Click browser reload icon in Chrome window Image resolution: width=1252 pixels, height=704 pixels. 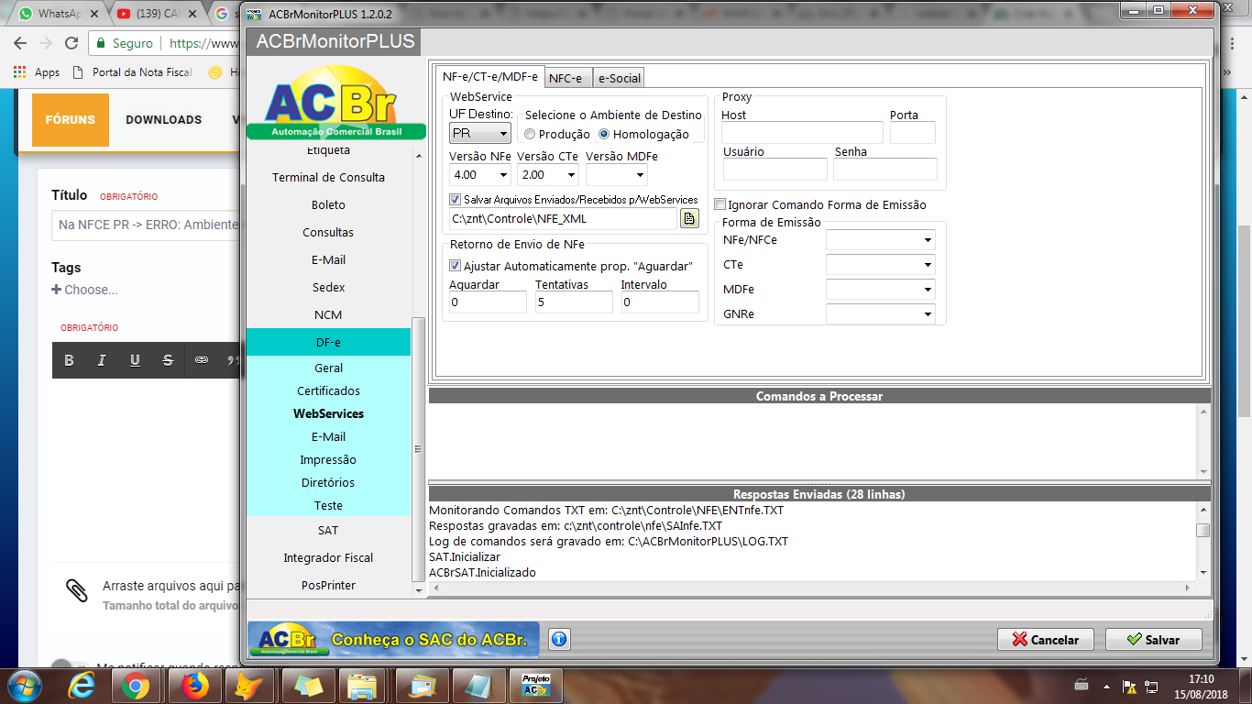(x=71, y=43)
